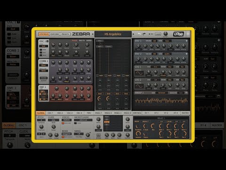Select the SYNTHESIS page button
Screen dimensions: 226x170
pos(44,34)
